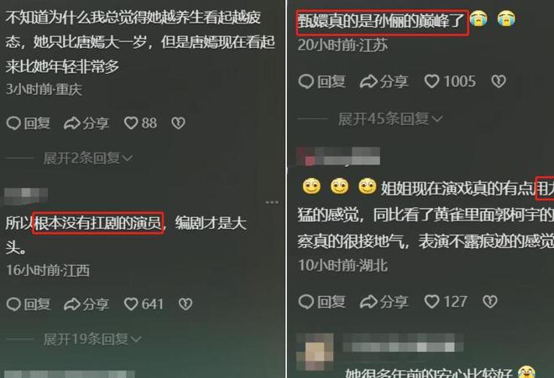This screenshot has height=378, width=554.
Task: Share the Chongqing comment
Action: point(86,123)
